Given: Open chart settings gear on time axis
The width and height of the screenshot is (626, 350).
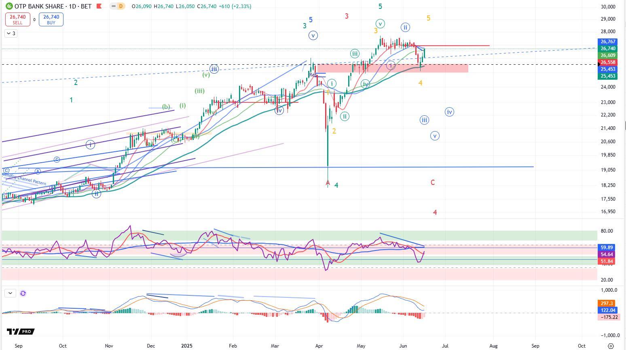Looking at the screenshot, I should pyautogui.click(x=611, y=346).
